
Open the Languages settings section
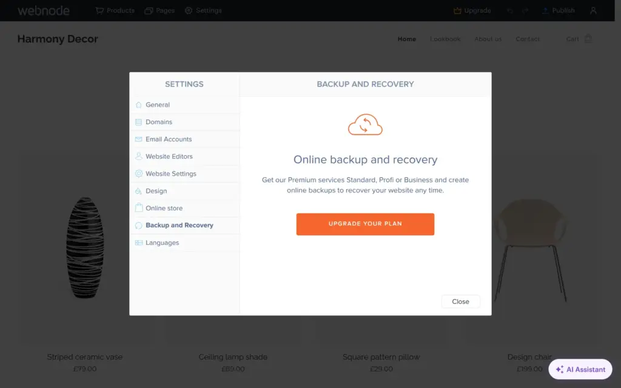pos(184,242)
